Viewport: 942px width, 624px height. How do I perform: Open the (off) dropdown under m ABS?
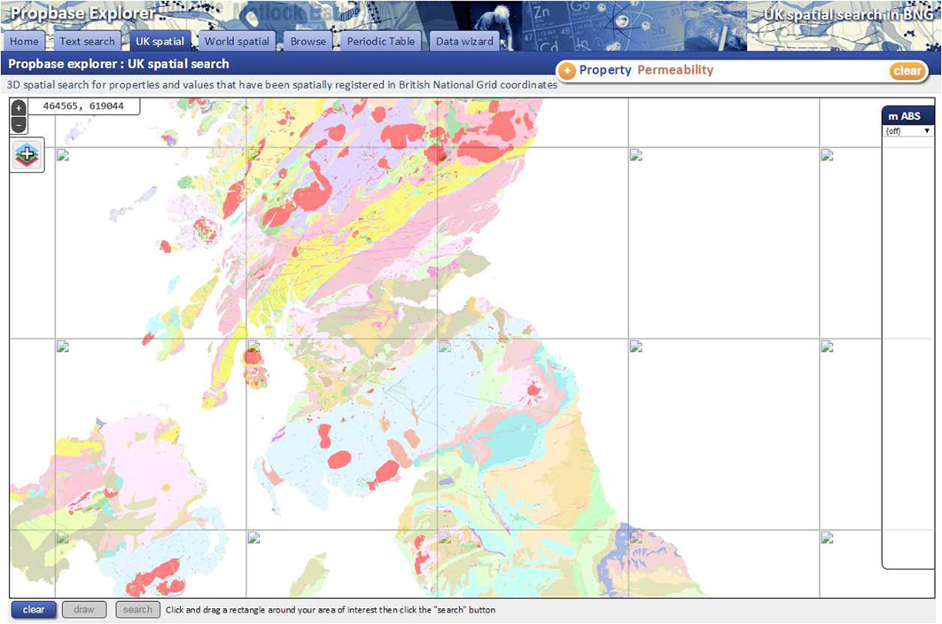[907, 129]
